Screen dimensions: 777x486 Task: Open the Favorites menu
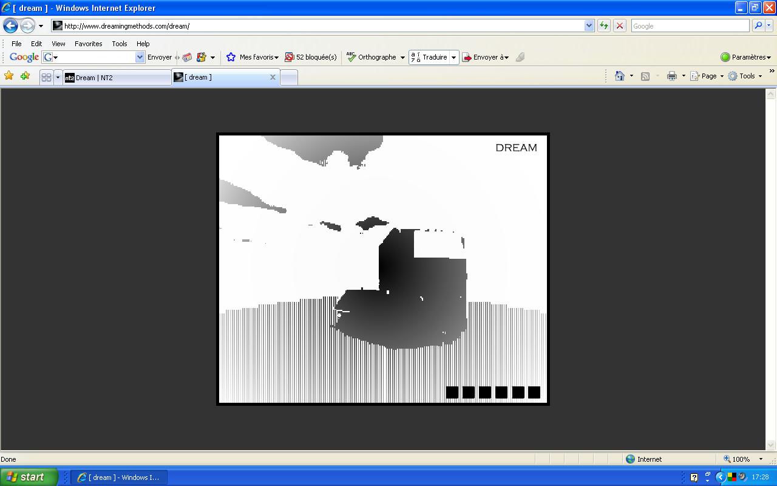coord(88,44)
